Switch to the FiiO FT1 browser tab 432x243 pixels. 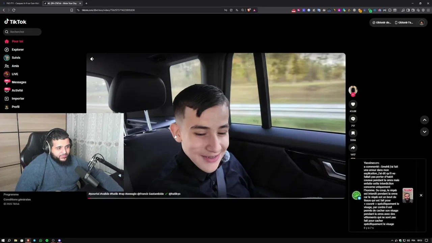21,3
